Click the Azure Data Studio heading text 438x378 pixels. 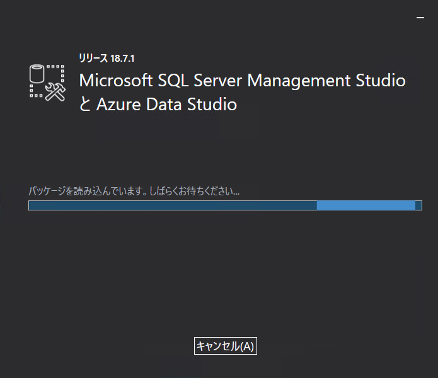(166, 105)
